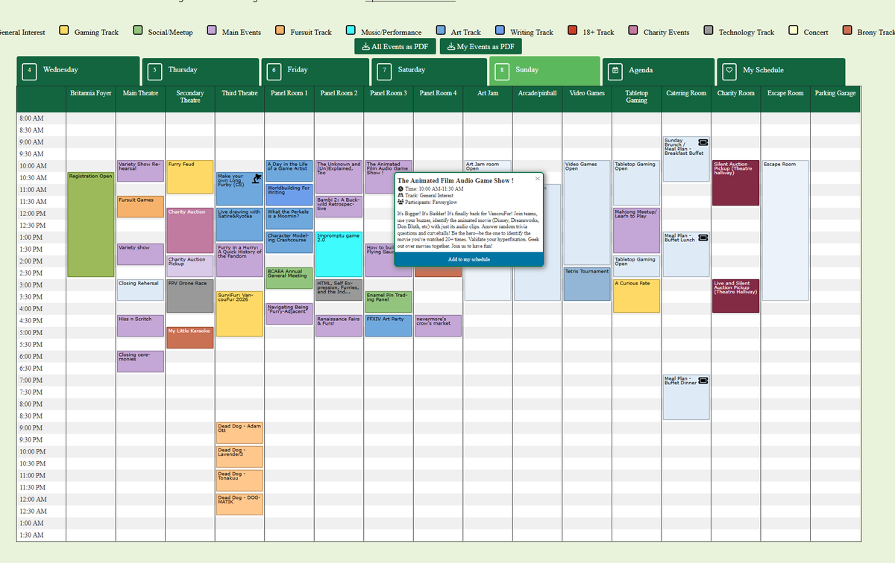
Task: Open the Hiss n Scritch event
Action: point(140,325)
